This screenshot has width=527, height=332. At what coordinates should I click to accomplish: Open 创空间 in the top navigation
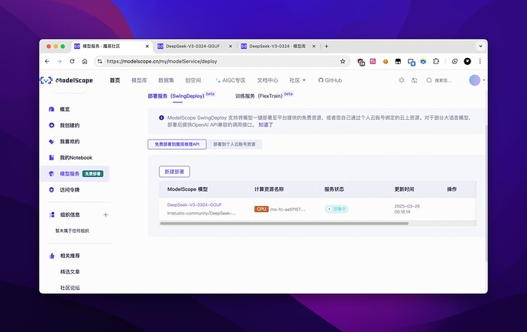pyautogui.click(x=193, y=80)
